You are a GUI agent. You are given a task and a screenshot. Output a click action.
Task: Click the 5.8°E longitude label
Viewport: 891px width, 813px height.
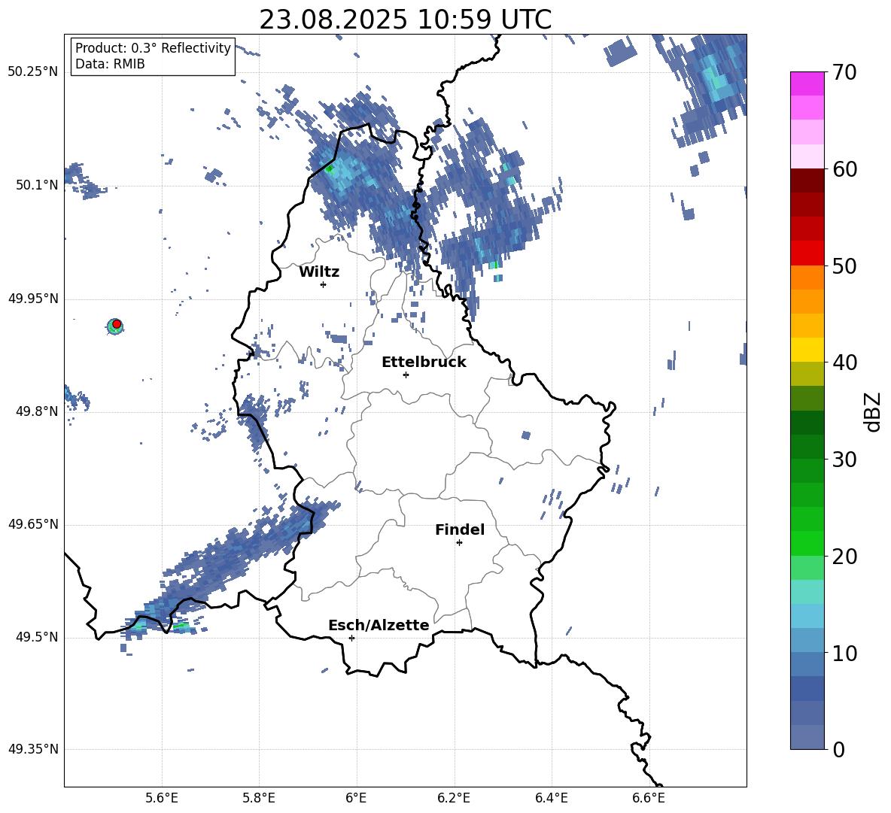(259, 798)
